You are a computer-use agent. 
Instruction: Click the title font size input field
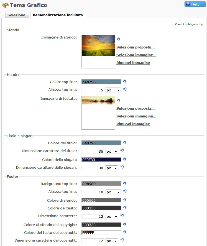93,152
